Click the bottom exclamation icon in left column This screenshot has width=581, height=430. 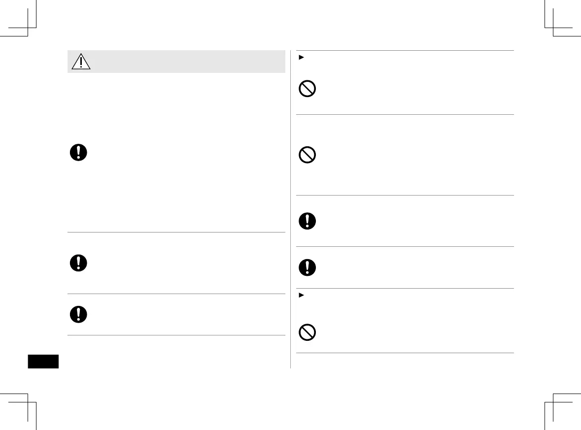coord(78,314)
